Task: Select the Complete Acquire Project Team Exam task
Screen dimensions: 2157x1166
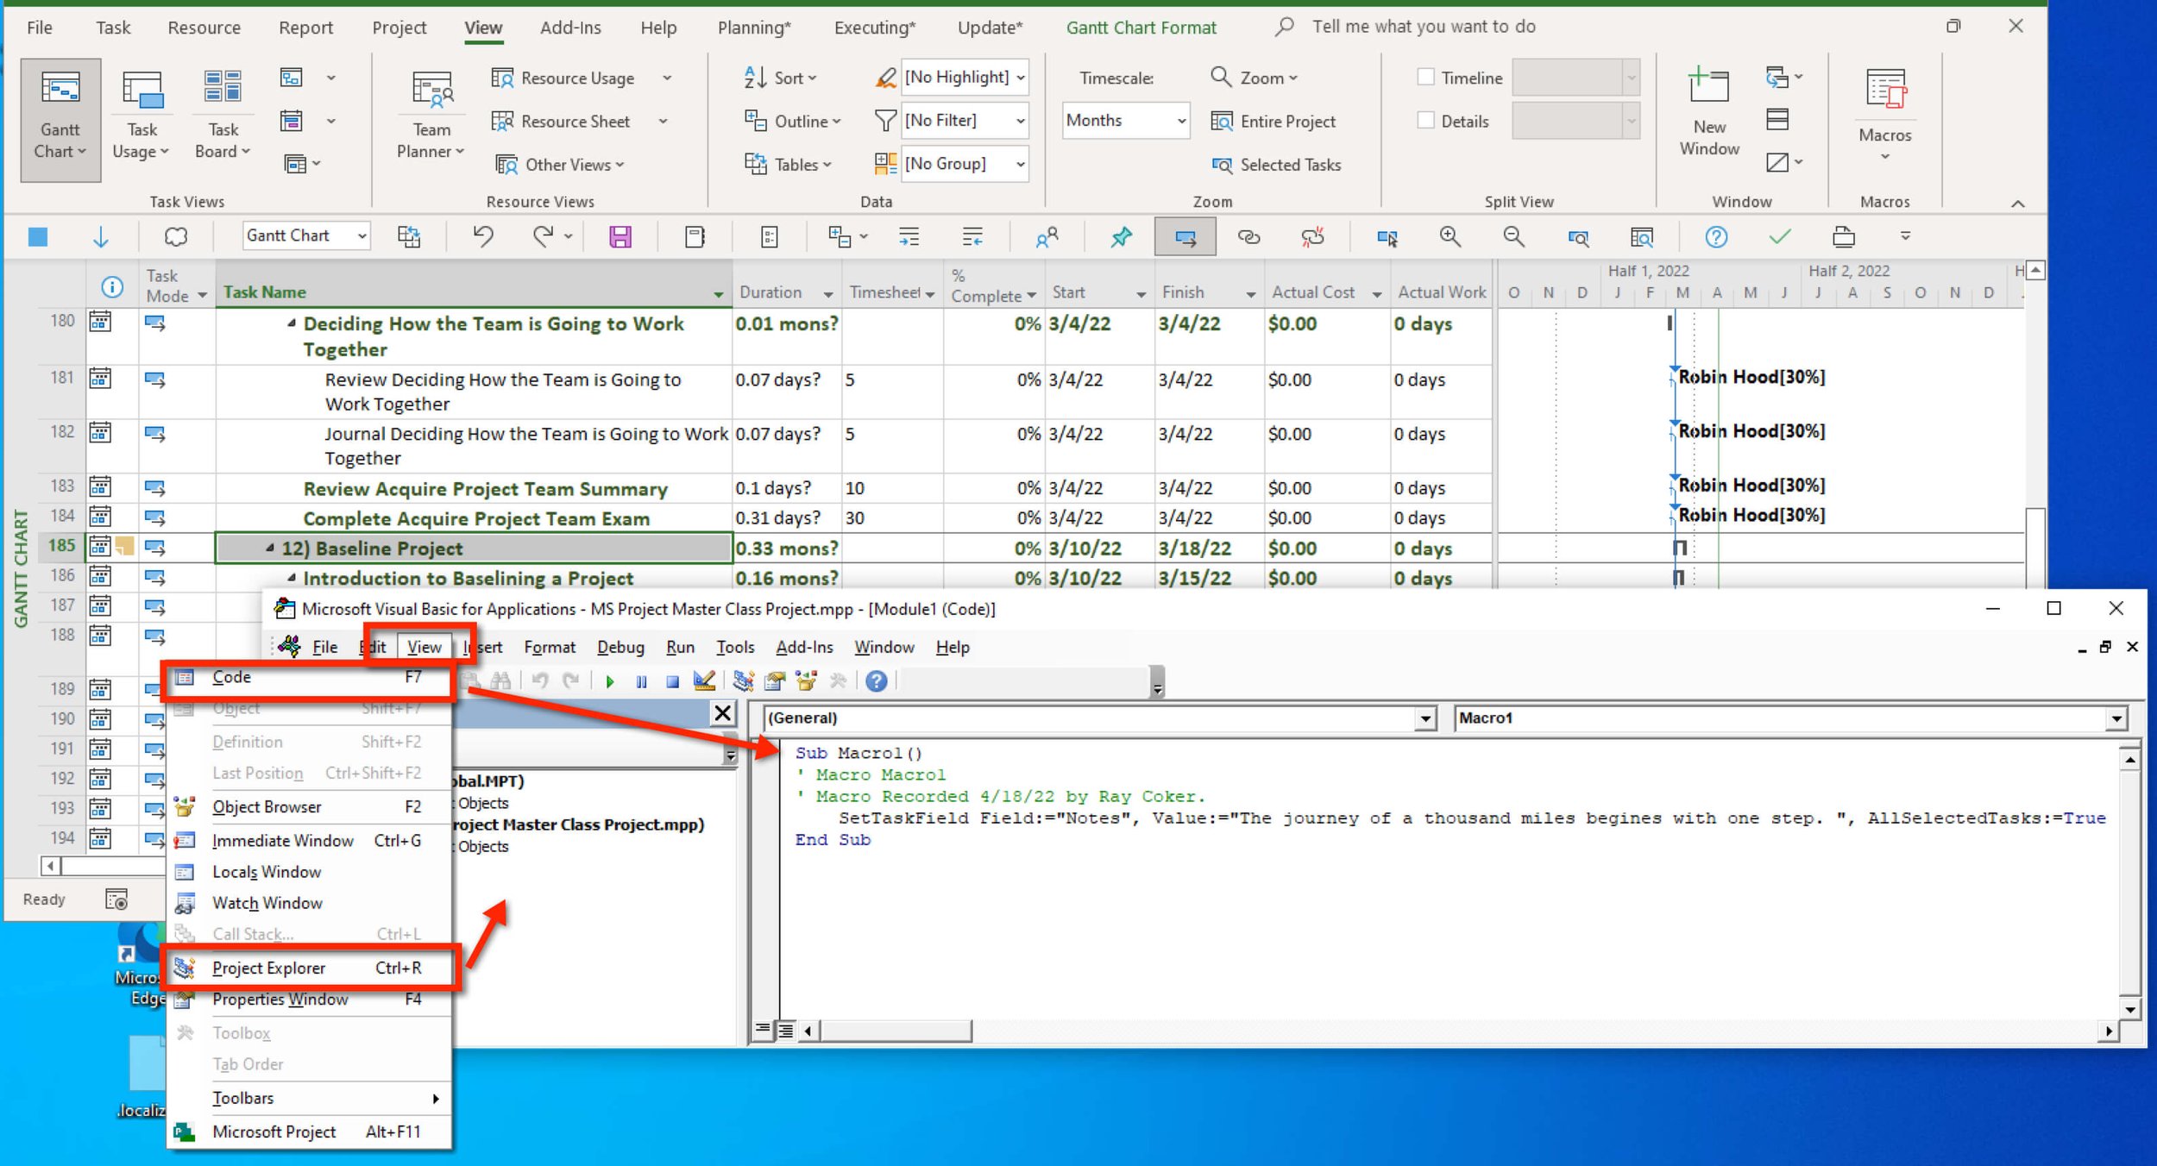Action: (476, 518)
